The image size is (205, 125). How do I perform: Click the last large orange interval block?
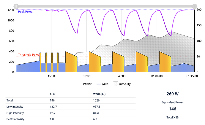coord(165,62)
